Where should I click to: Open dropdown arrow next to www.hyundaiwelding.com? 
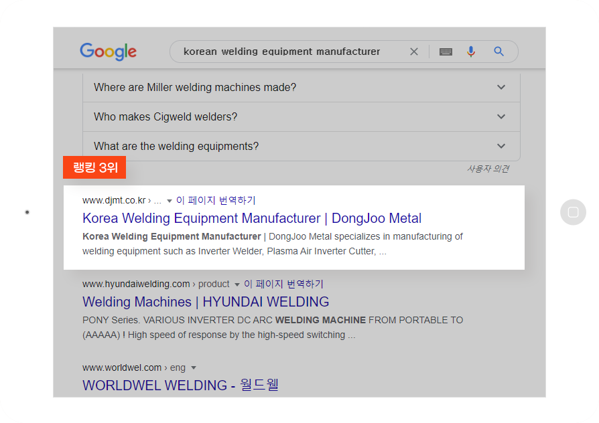(237, 284)
